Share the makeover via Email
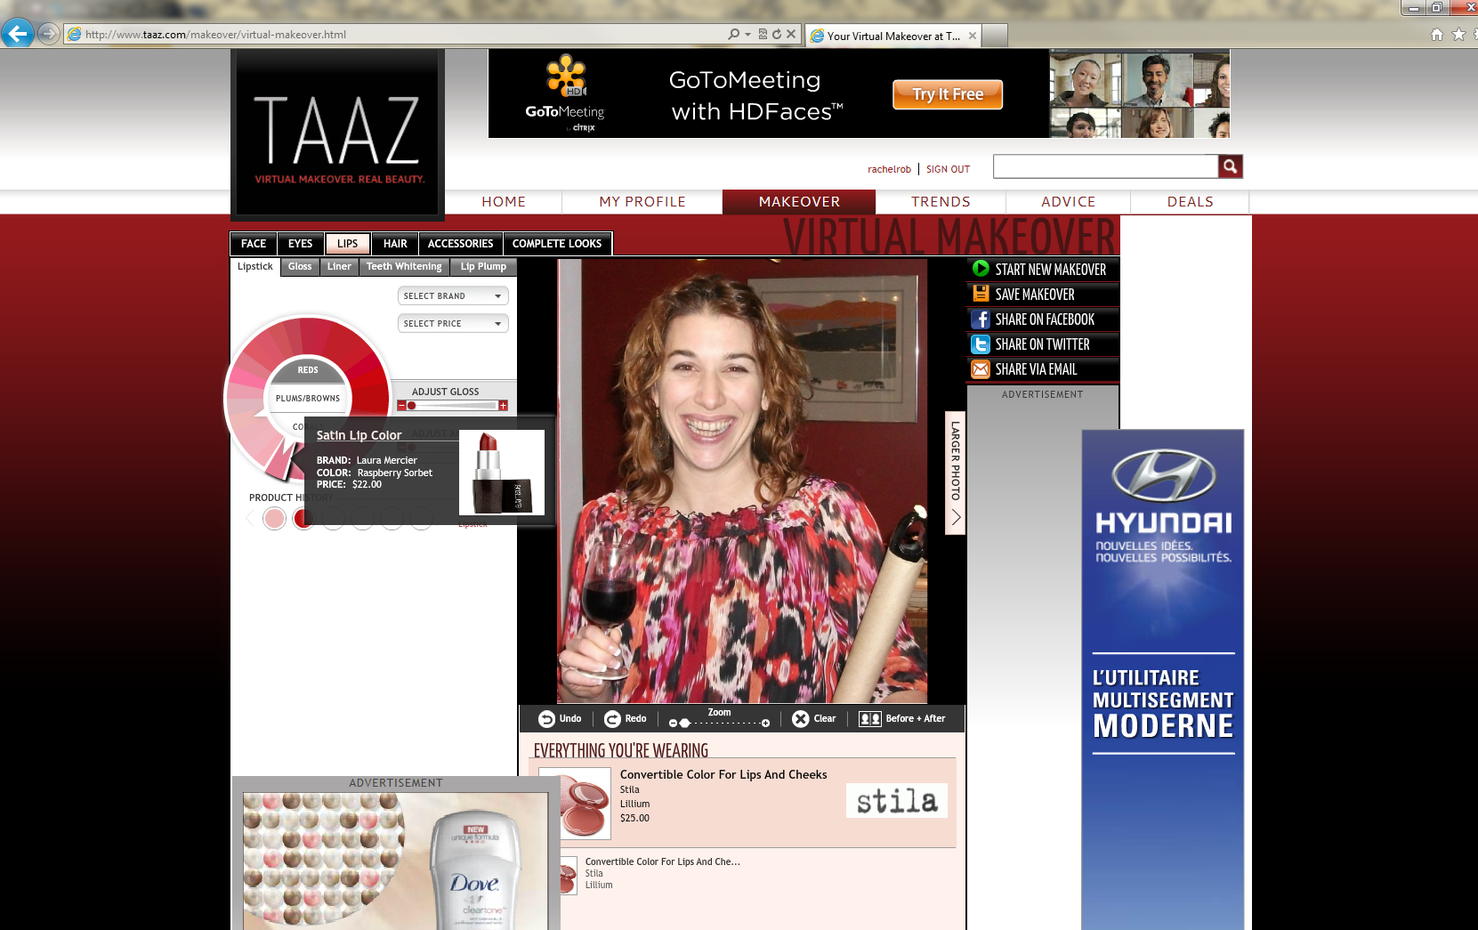The image size is (1478, 930). 981,369
